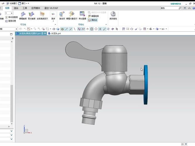Open the layer number dropdown

[12, 13]
